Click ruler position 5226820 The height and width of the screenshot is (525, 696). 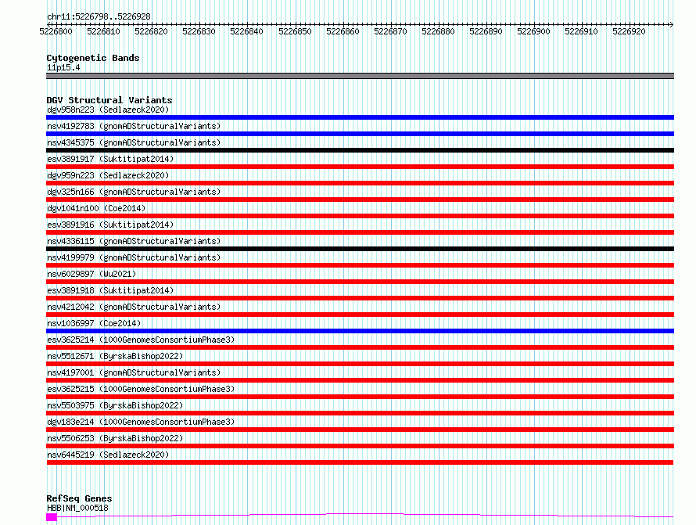(x=151, y=31)
